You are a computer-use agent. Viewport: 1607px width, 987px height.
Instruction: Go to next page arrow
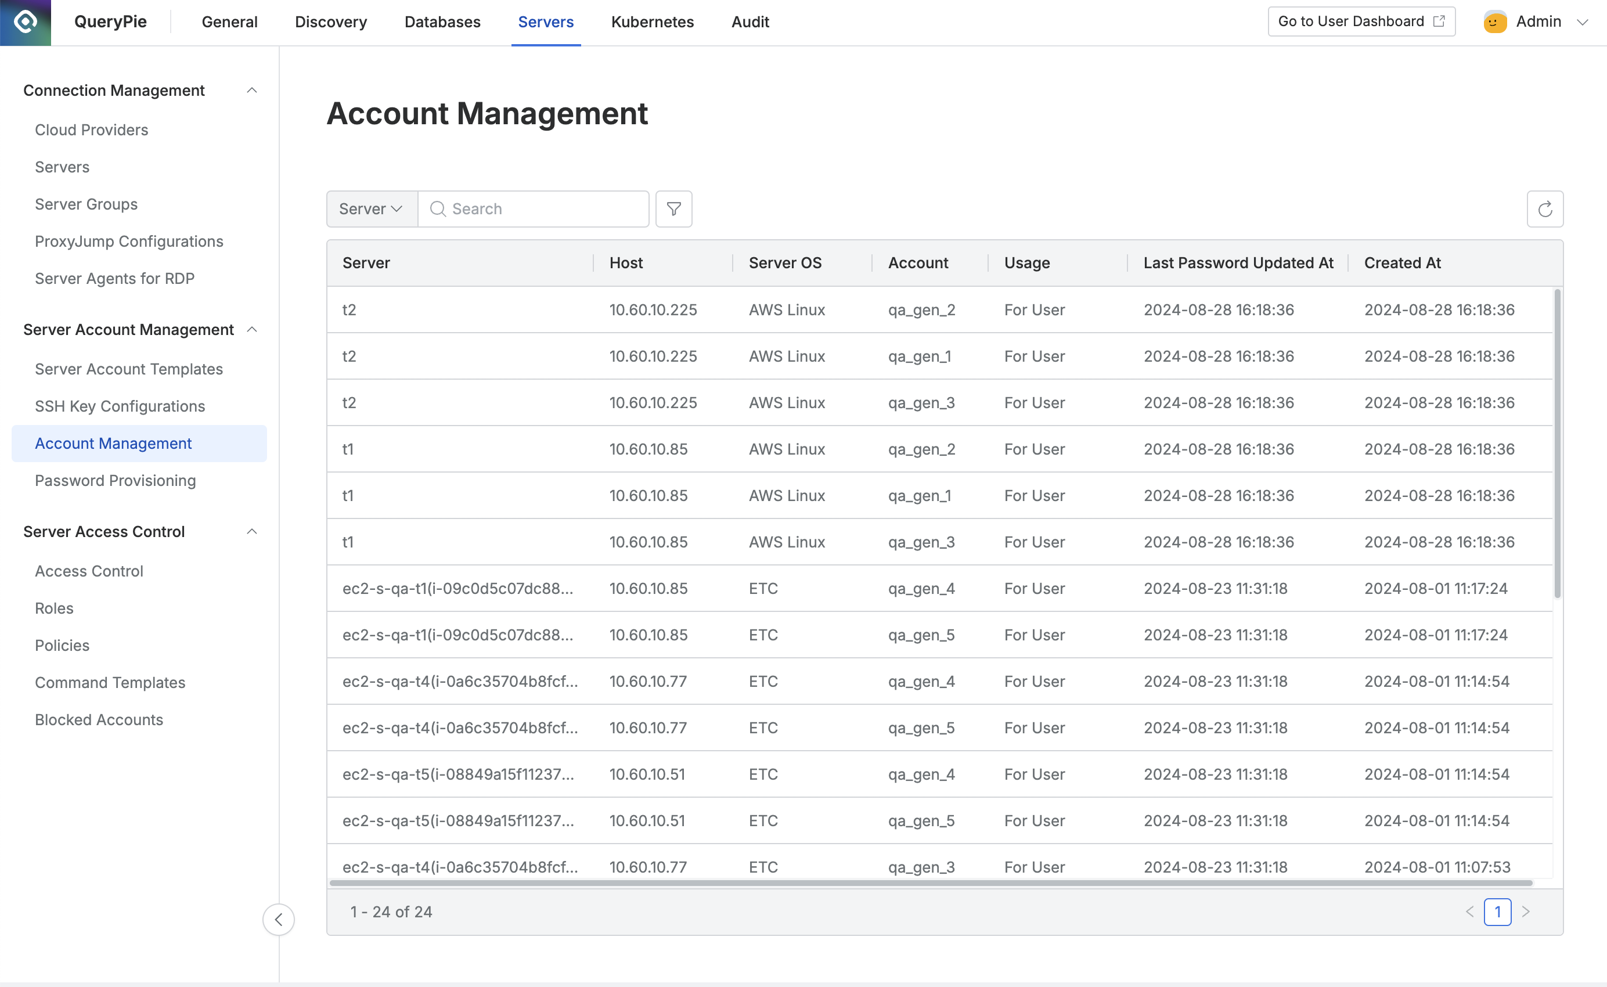click(x=1525, y=912)
